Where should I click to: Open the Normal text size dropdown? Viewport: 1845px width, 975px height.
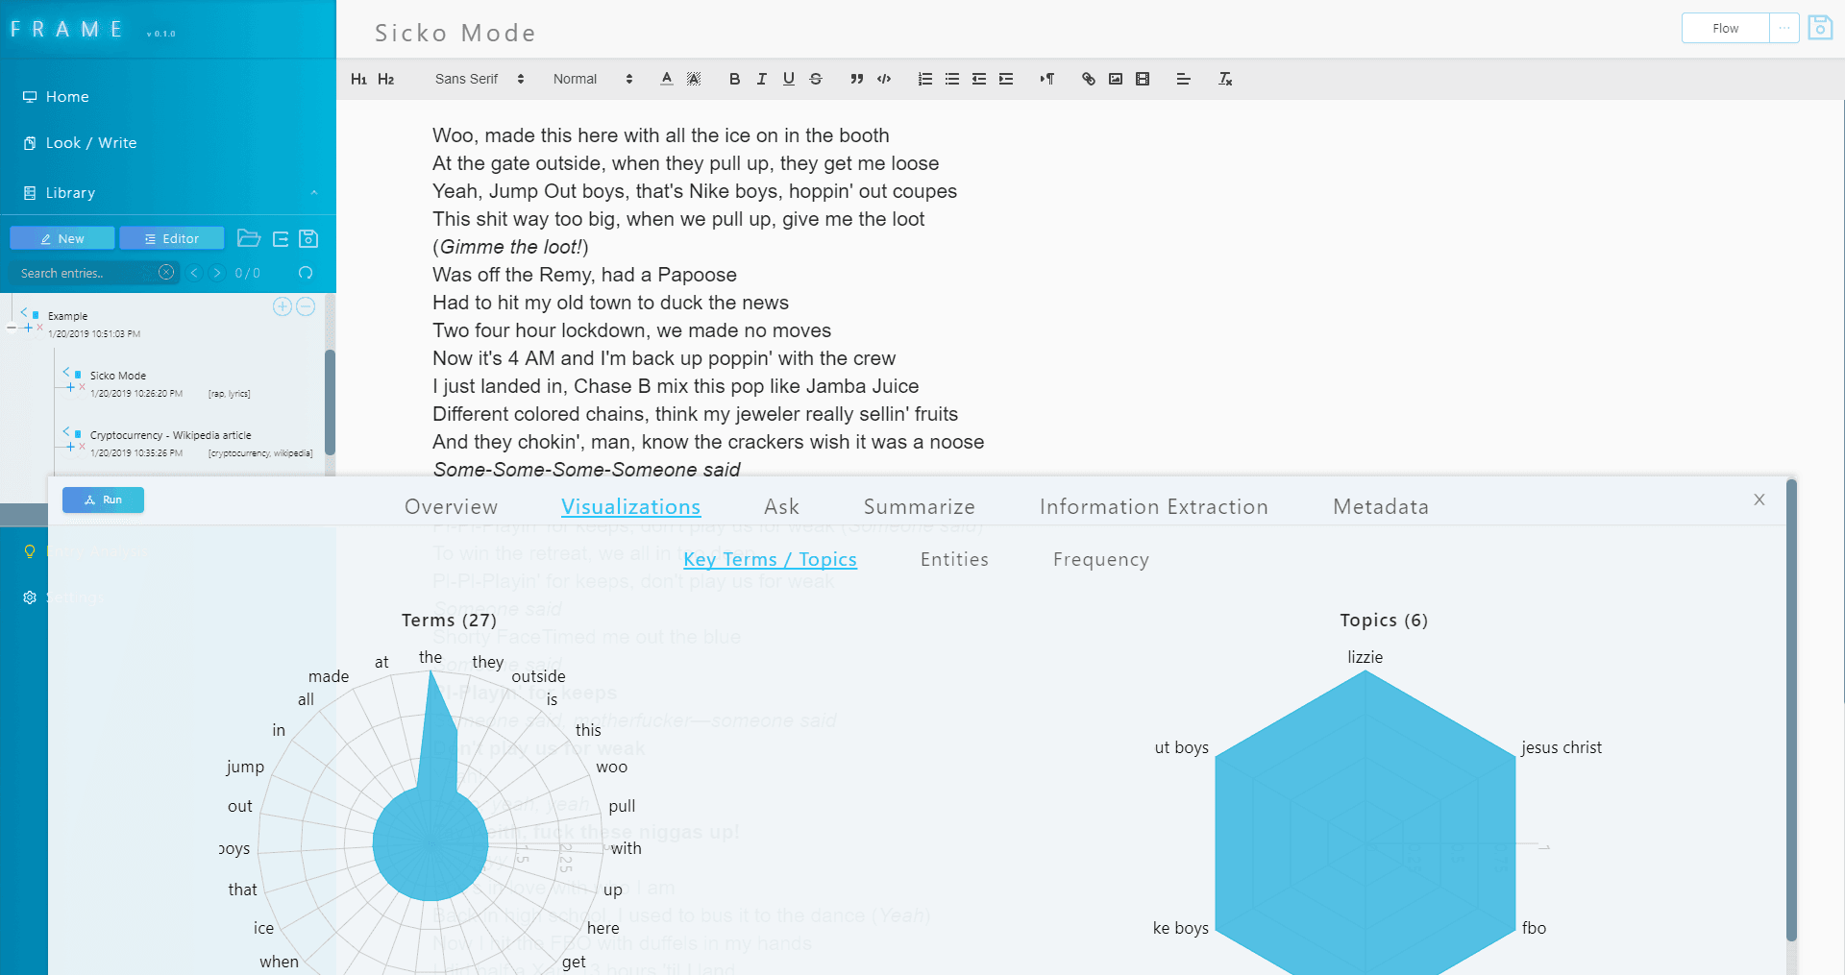(x=592, y=79)
